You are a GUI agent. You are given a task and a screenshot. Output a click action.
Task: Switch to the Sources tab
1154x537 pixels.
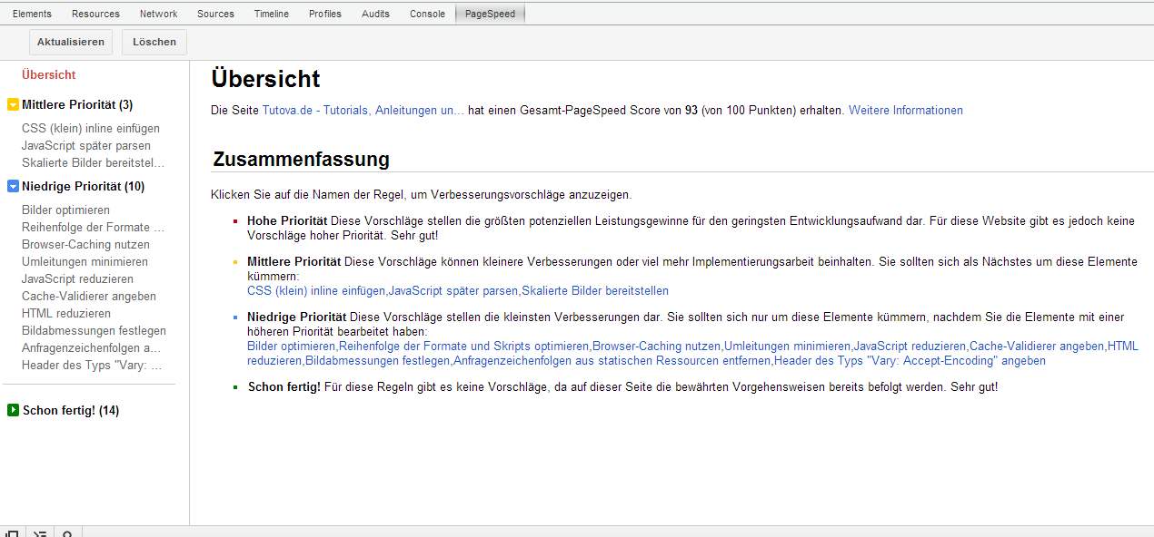coord(215,14)
